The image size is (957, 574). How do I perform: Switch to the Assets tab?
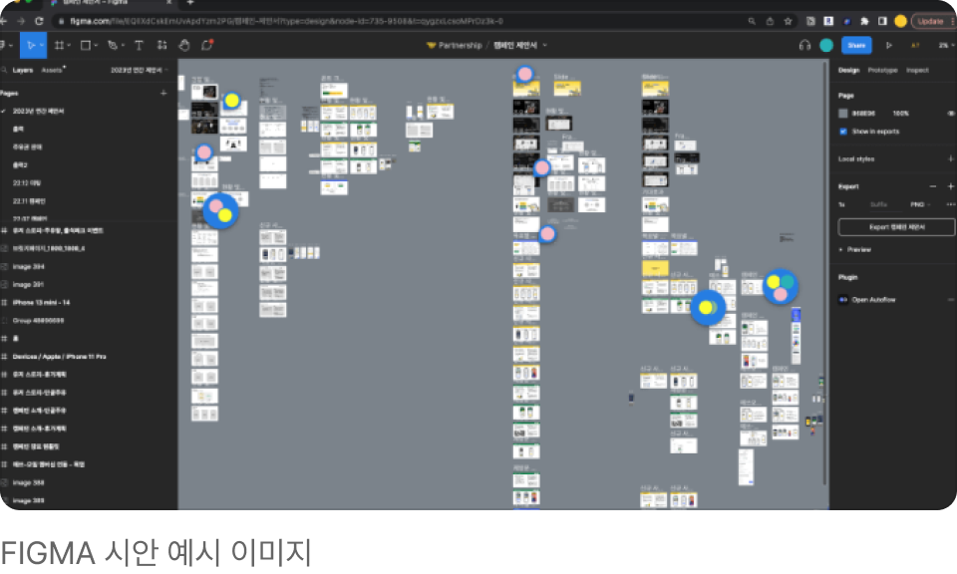tap(52, 70)
